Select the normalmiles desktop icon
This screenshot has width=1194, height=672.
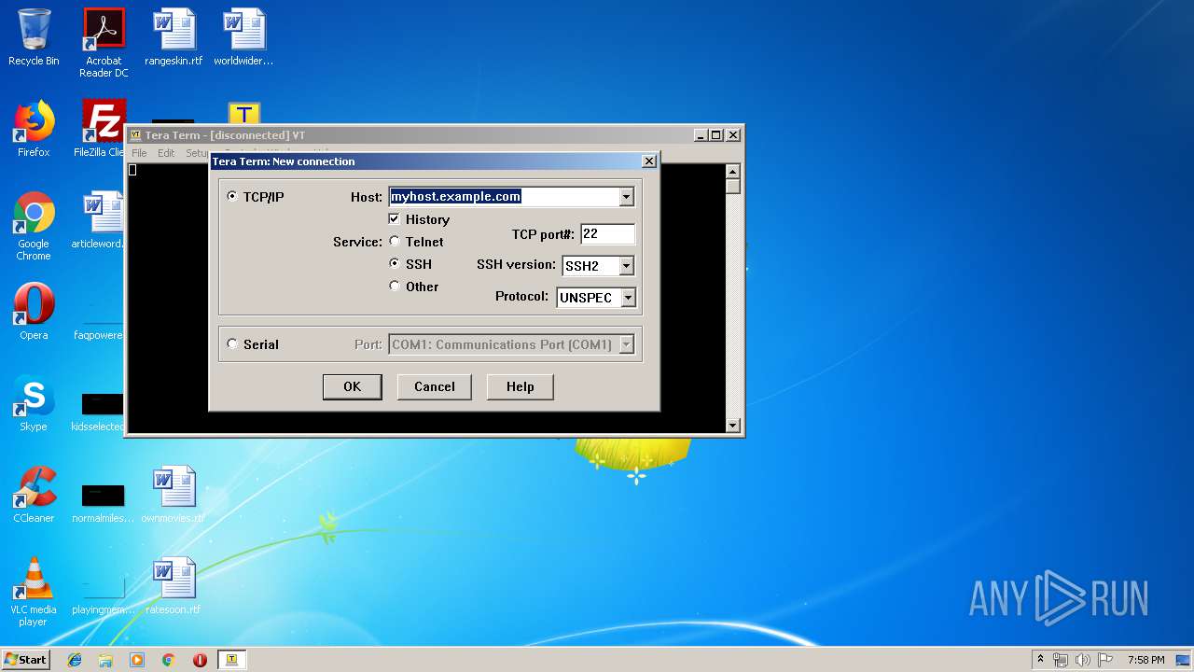coord(103,502)
